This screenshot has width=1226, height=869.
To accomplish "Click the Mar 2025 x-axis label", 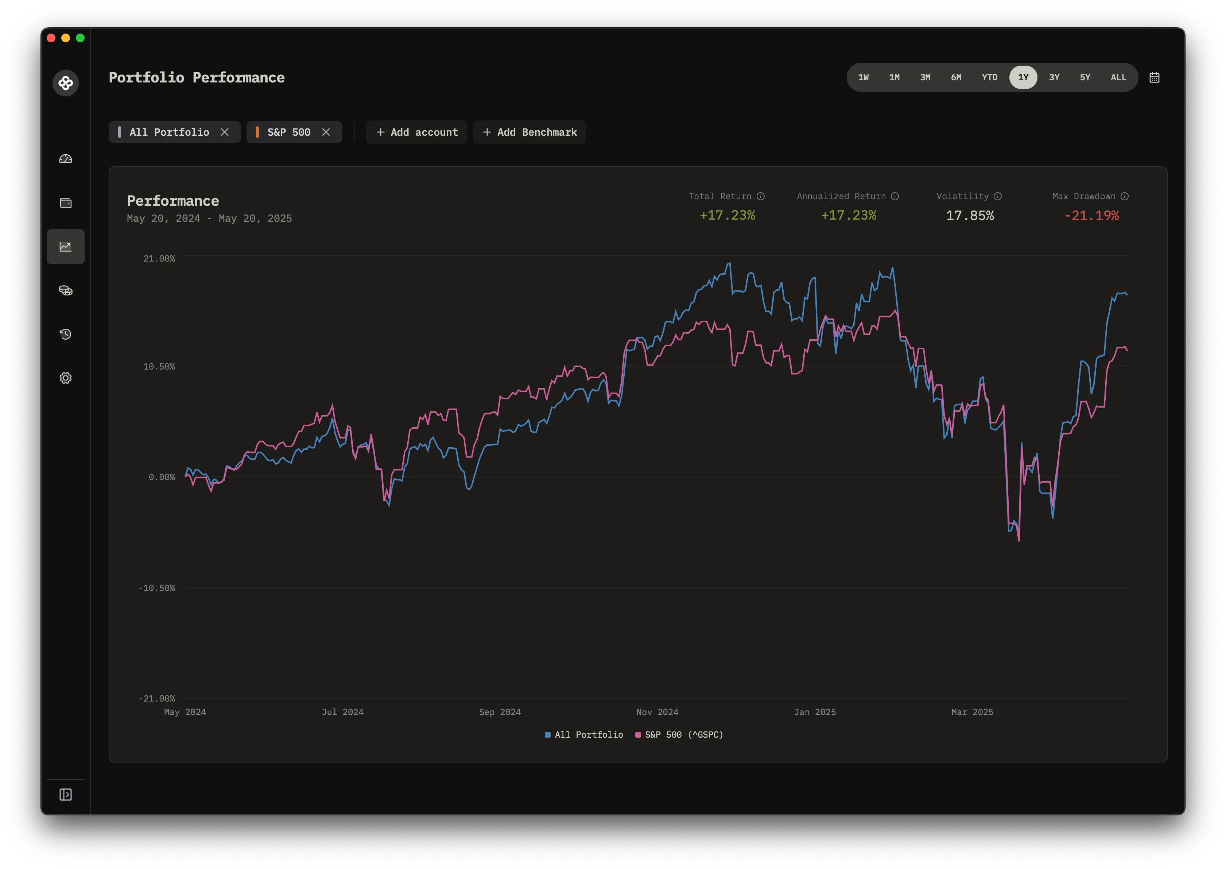I will (972, 712).
